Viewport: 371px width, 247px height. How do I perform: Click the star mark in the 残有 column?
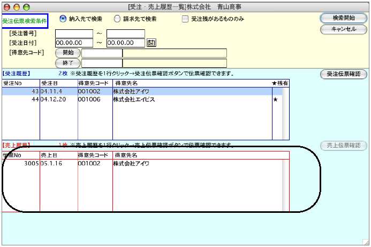pyautogui.click(x=276, y=100)
